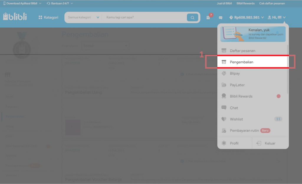Select Pengembalian in the account menu
This screenshot has width=302, height=184.
(253, 62)
